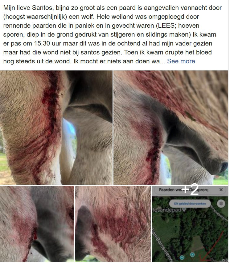
Task: Expand post text with See more
Action: point(181,61)
